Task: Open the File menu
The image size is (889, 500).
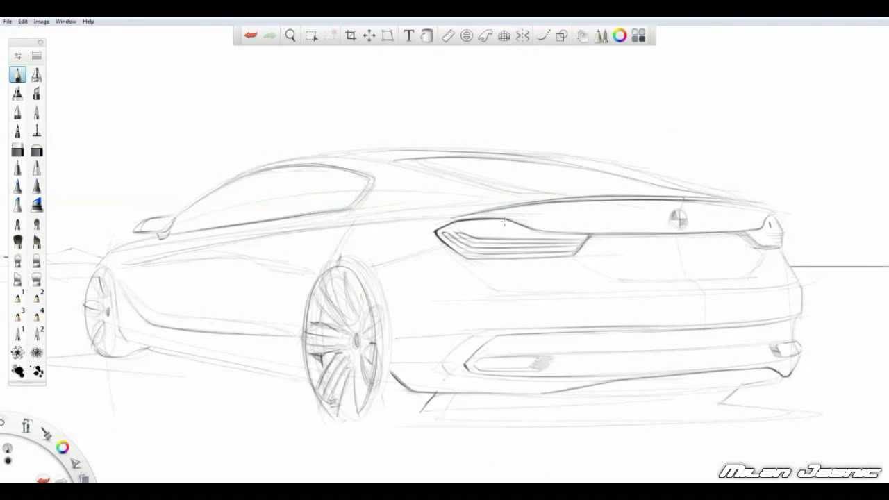Action: click(7, 22)
